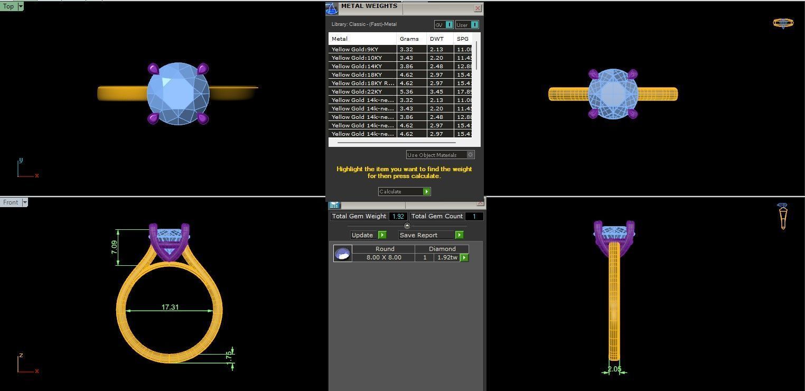This screenshot has width=805, height=391.
Task: Sort by the DWT column header
Action: coord(440,39)
